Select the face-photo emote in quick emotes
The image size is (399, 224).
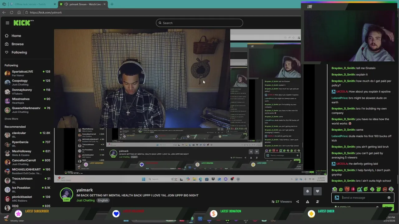tap(347, 189)
